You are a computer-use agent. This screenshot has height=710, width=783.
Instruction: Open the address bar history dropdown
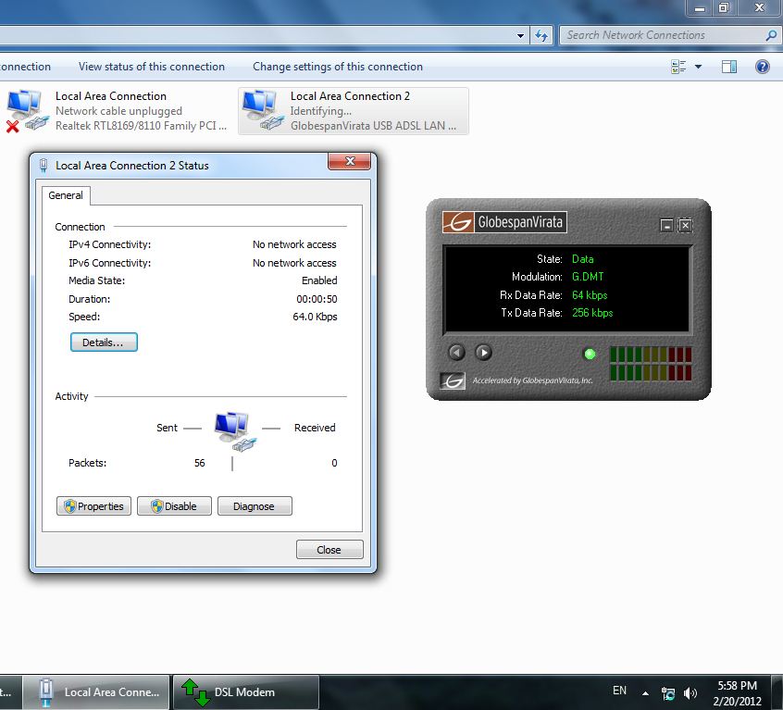520,35
